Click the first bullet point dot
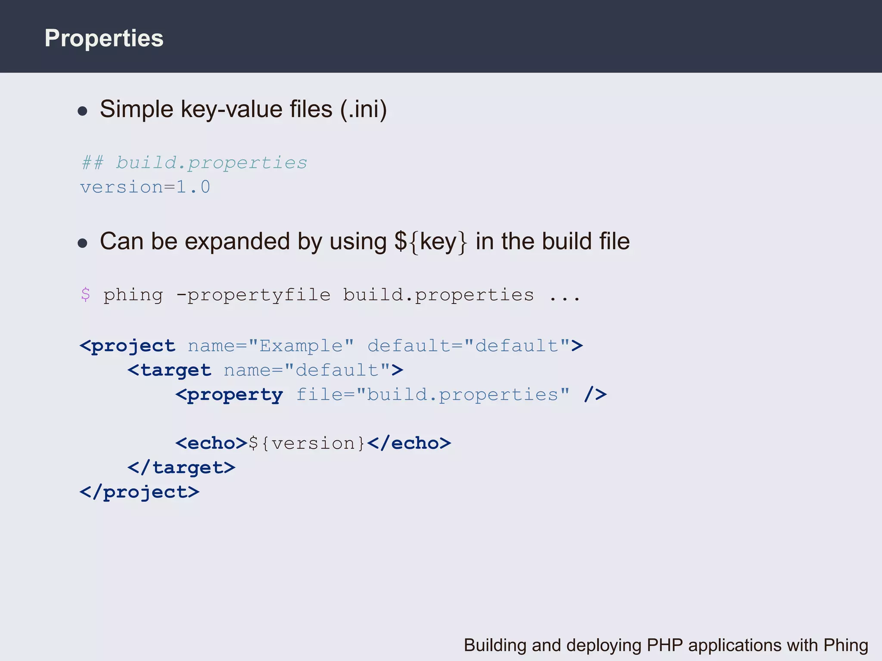The image size is (882, 661). [82, 111]
